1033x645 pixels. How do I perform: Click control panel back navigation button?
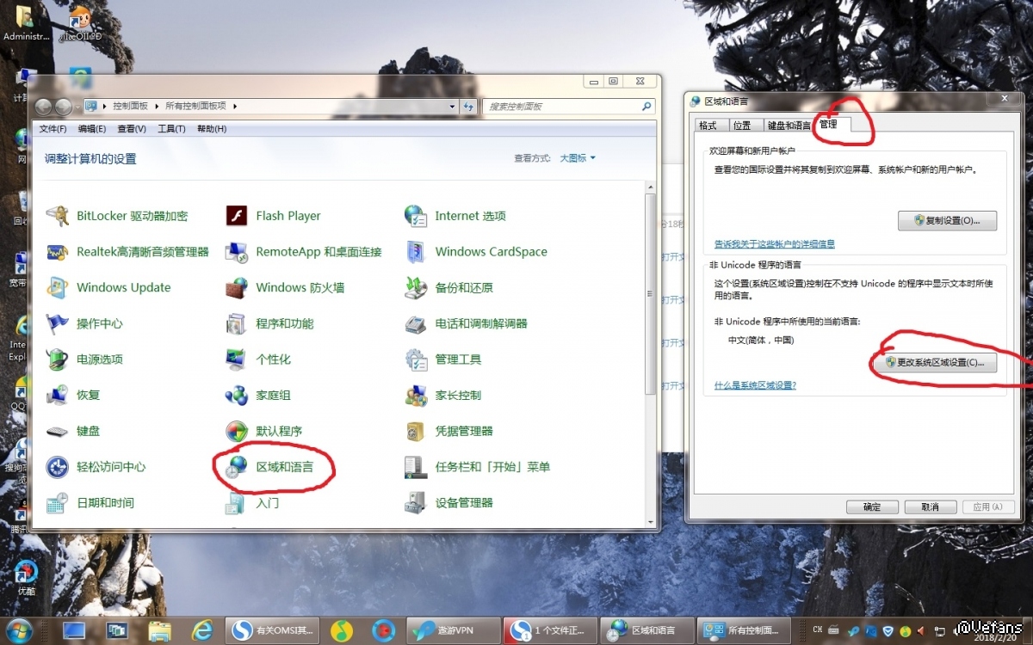point(42,107)
